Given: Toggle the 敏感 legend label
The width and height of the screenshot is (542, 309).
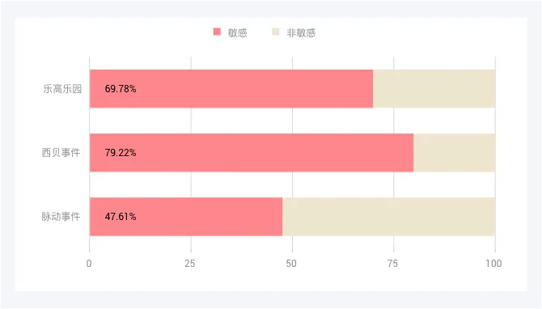Looking at the screenshot, I should 238,33.
